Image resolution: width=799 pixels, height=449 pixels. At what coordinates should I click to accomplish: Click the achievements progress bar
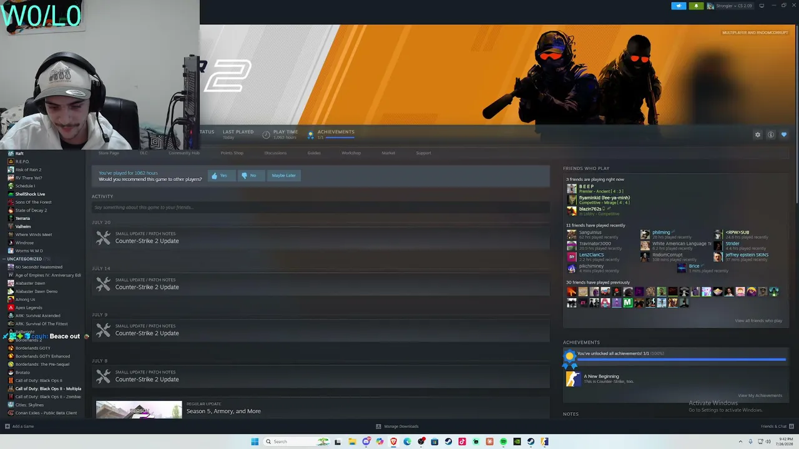point(681,359)
